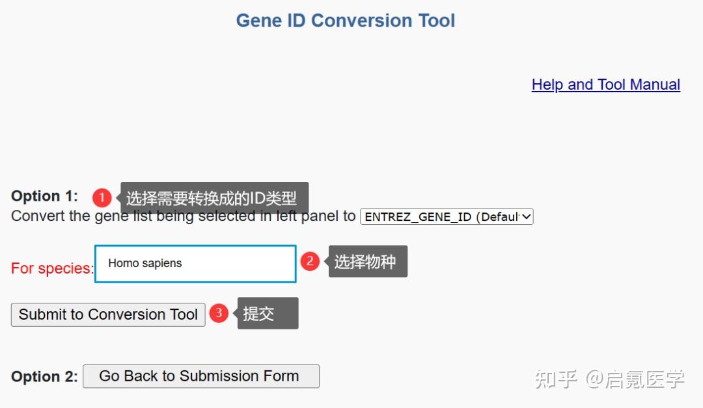This screenshot has width=703, height=408.
Task: Click the 提交 annotation tooltip
Action: click(x=267, y=314)
